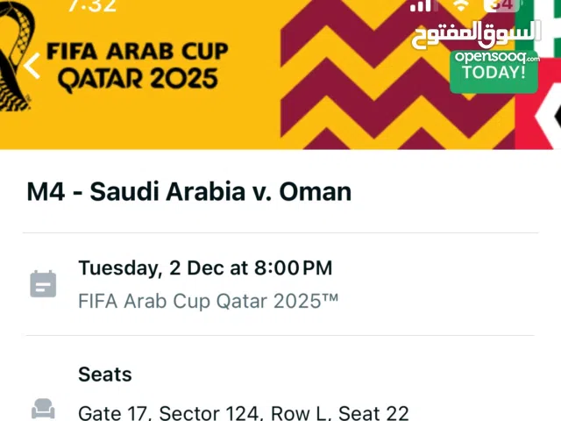Click the OpenSooq Arabic logo watermark
This screenshot has width=561, height=421.
(x=476, y=35)
